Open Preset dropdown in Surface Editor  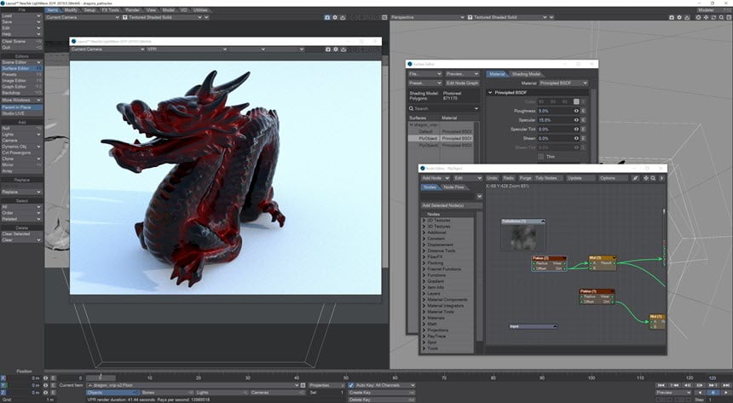[424, 83]
